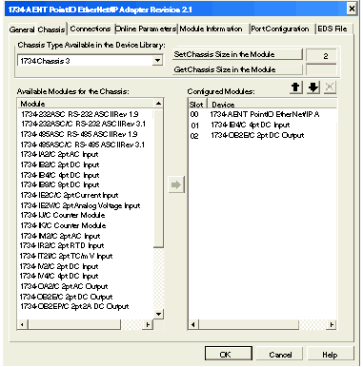
Task: Open the EDS File tab
Action: click(x=333, y=29)
